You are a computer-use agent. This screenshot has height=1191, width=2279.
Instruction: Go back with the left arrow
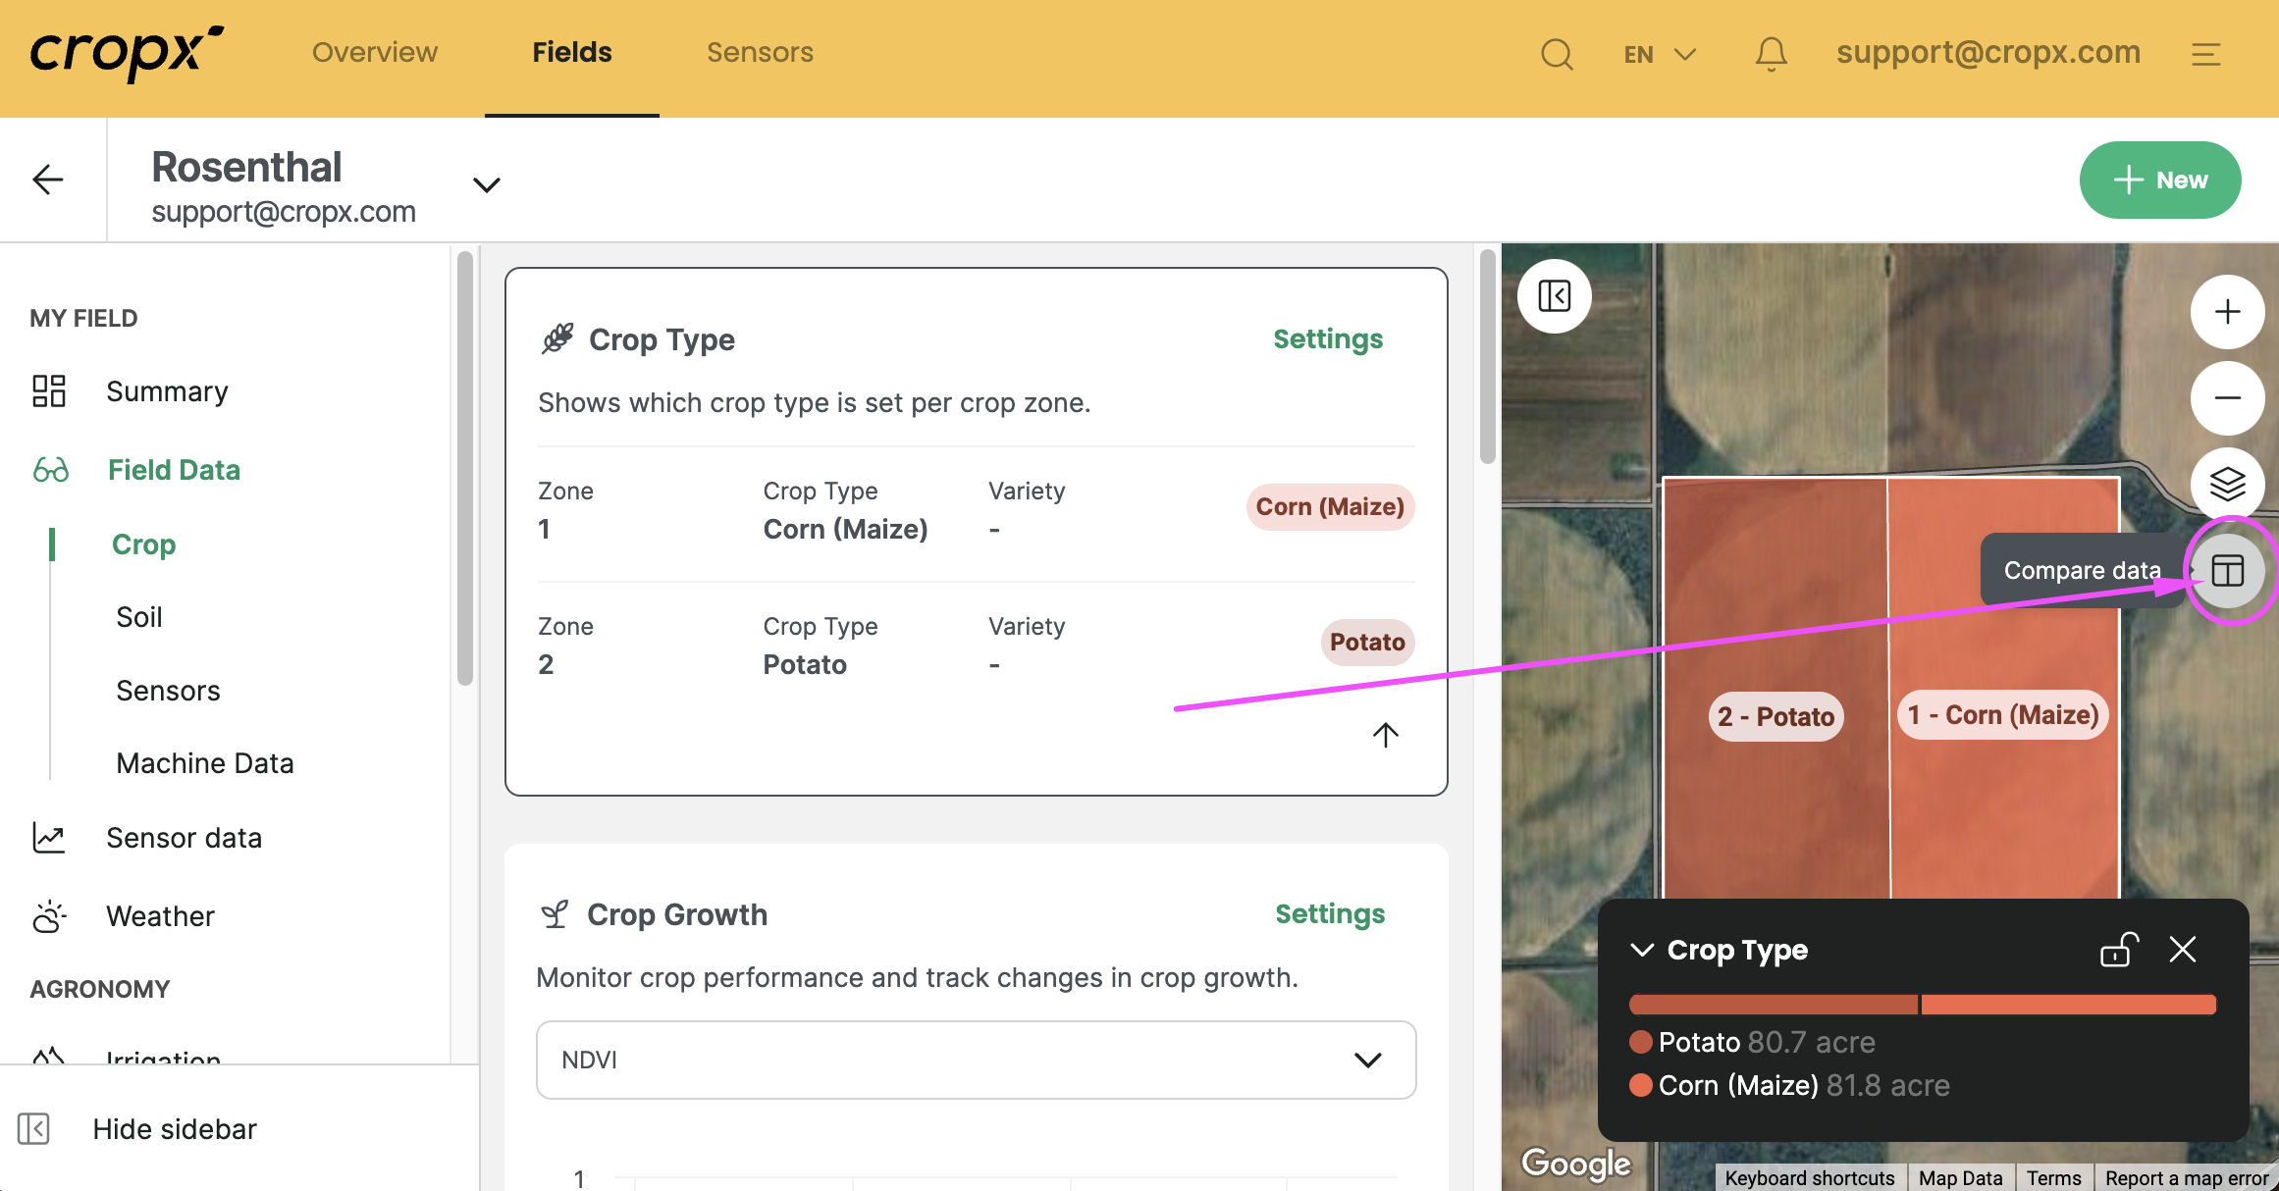(x=48, y=180)
